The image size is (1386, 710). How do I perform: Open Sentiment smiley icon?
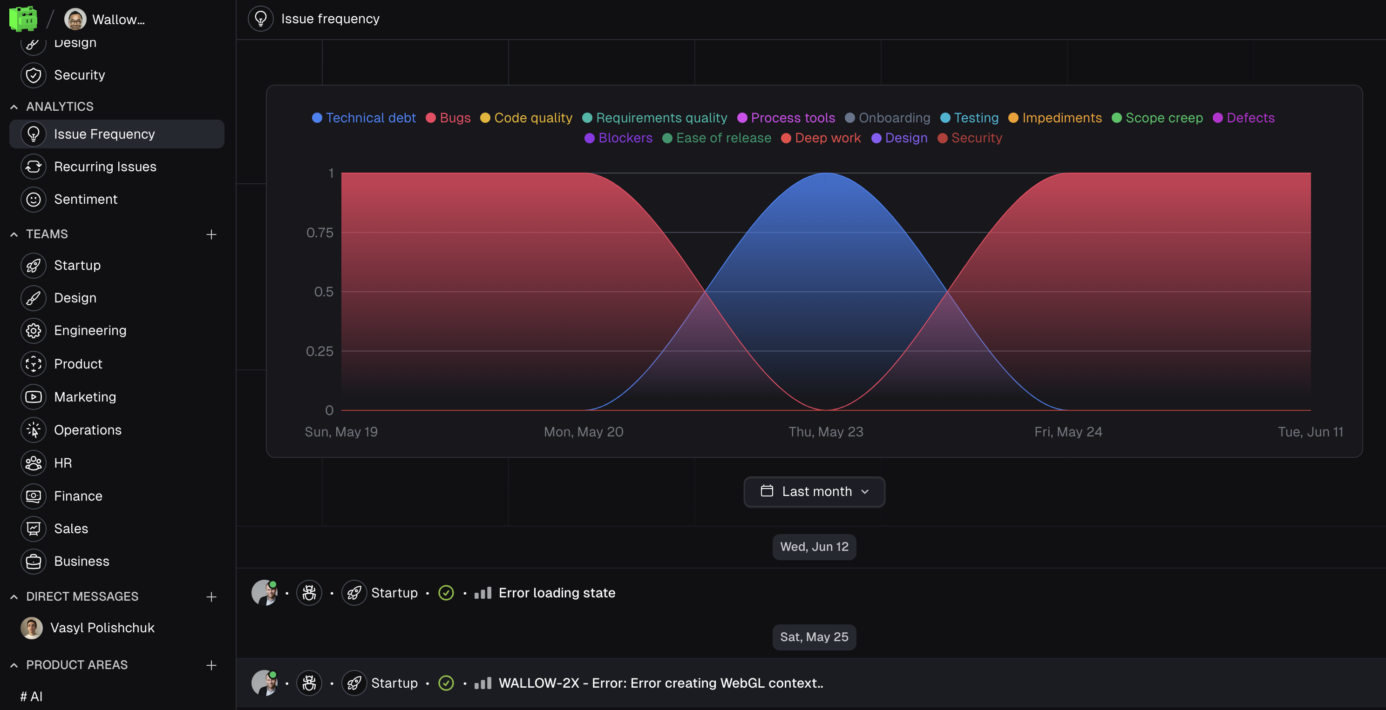(34, 200)
